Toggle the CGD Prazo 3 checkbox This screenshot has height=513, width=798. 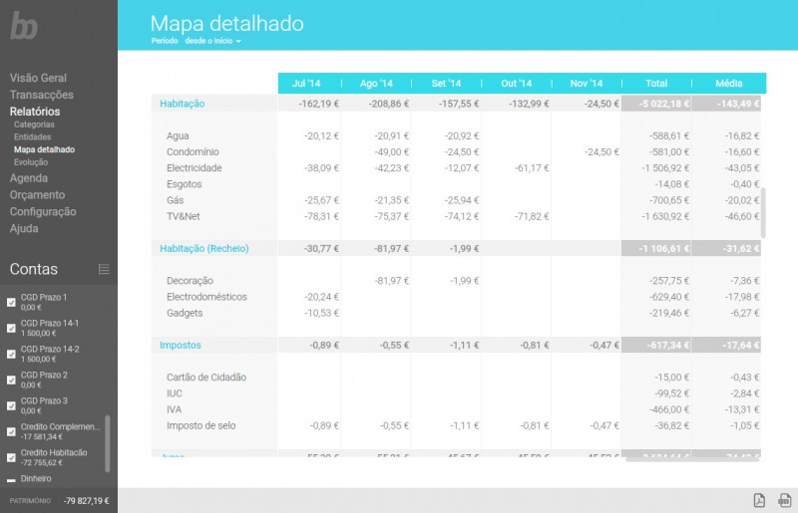[11, 405]
